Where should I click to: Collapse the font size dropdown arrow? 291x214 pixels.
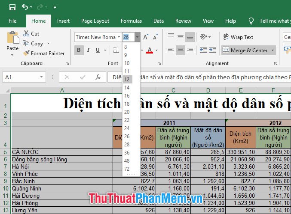pos(137,37)
